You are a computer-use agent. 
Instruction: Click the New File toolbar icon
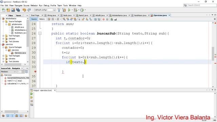tap(3, 10)
